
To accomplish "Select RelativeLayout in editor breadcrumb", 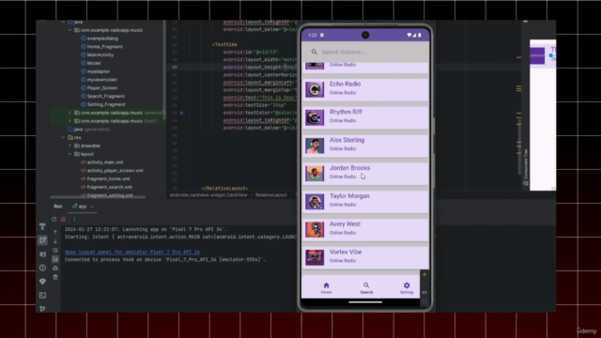I will (x=271, y=195).
